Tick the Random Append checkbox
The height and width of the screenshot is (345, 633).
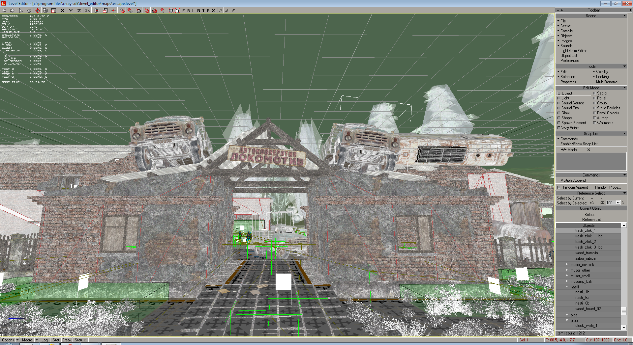(559, 187)
